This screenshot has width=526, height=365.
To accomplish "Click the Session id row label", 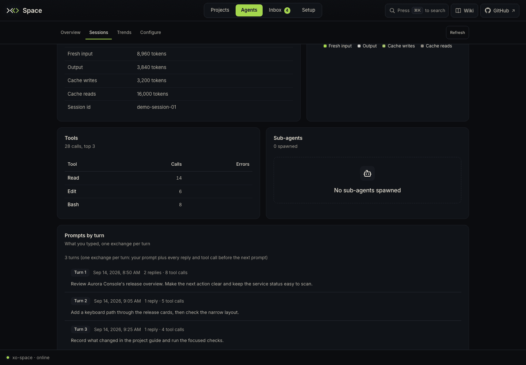I will 79,107.
